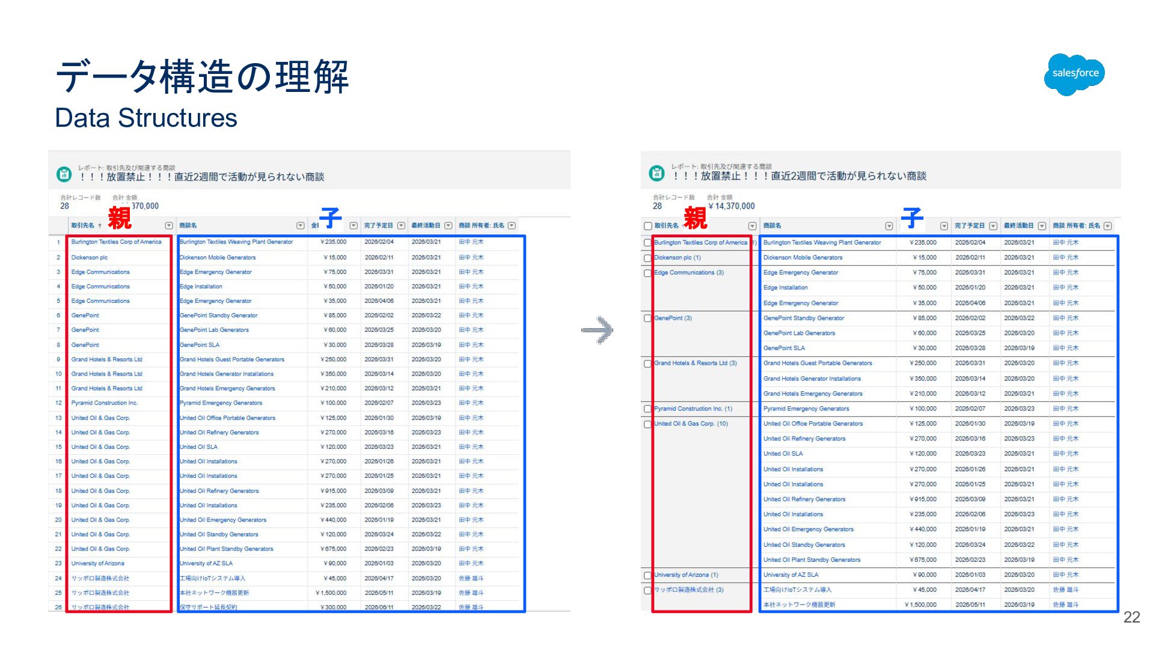Click the 最終活動日 column header in the grouped report
1153x649 pixels.
[1018, 226]
